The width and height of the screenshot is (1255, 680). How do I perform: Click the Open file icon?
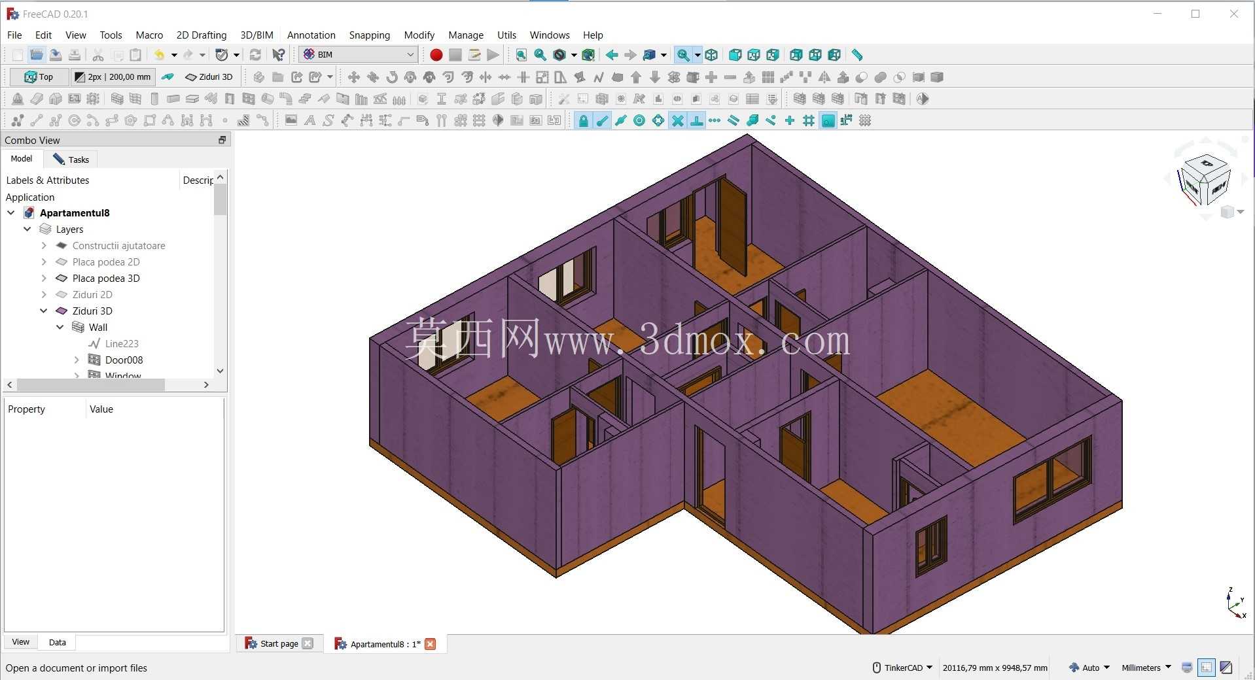(x=37, y=55)
